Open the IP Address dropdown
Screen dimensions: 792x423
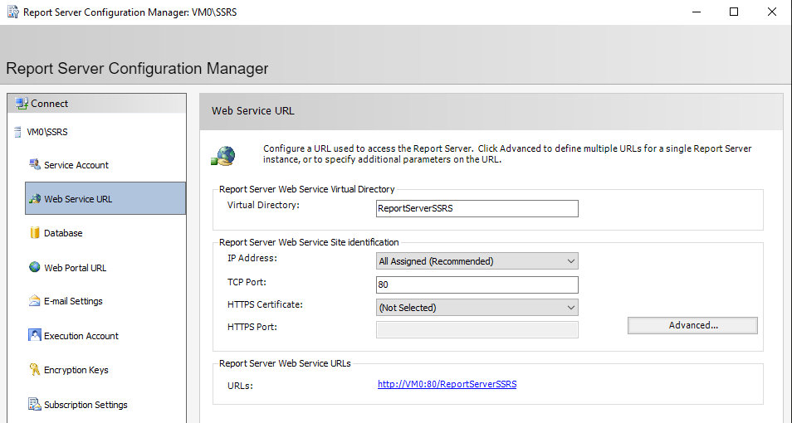477,261
